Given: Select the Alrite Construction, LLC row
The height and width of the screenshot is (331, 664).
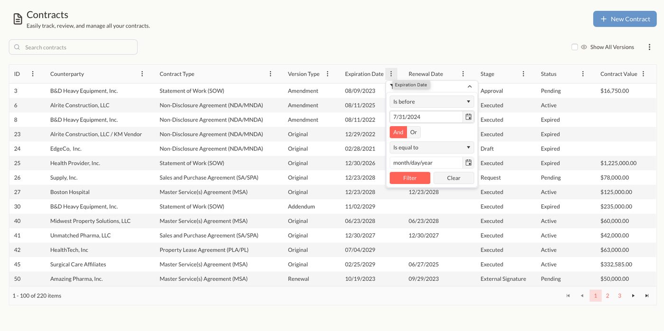Looking at the screenshot, I should point(333,105).
